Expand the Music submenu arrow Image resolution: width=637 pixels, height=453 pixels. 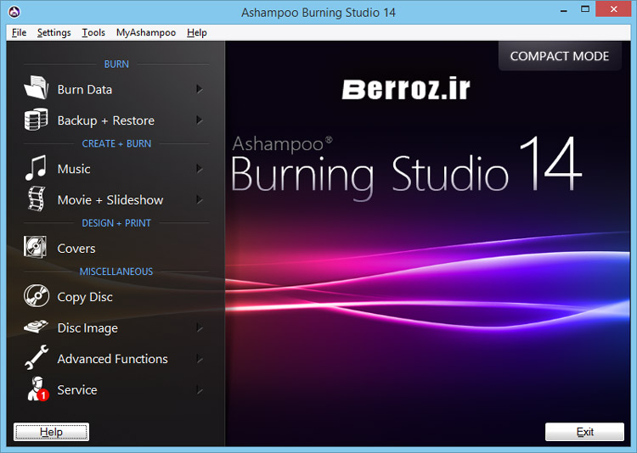(x=200, y=169)
